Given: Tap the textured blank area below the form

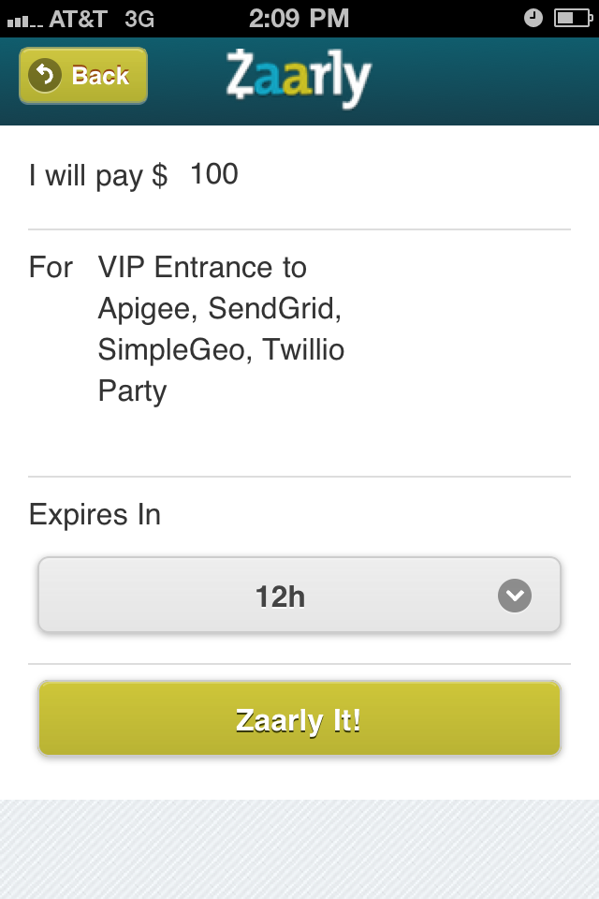Looking at the screenshot, I should 299,848.
